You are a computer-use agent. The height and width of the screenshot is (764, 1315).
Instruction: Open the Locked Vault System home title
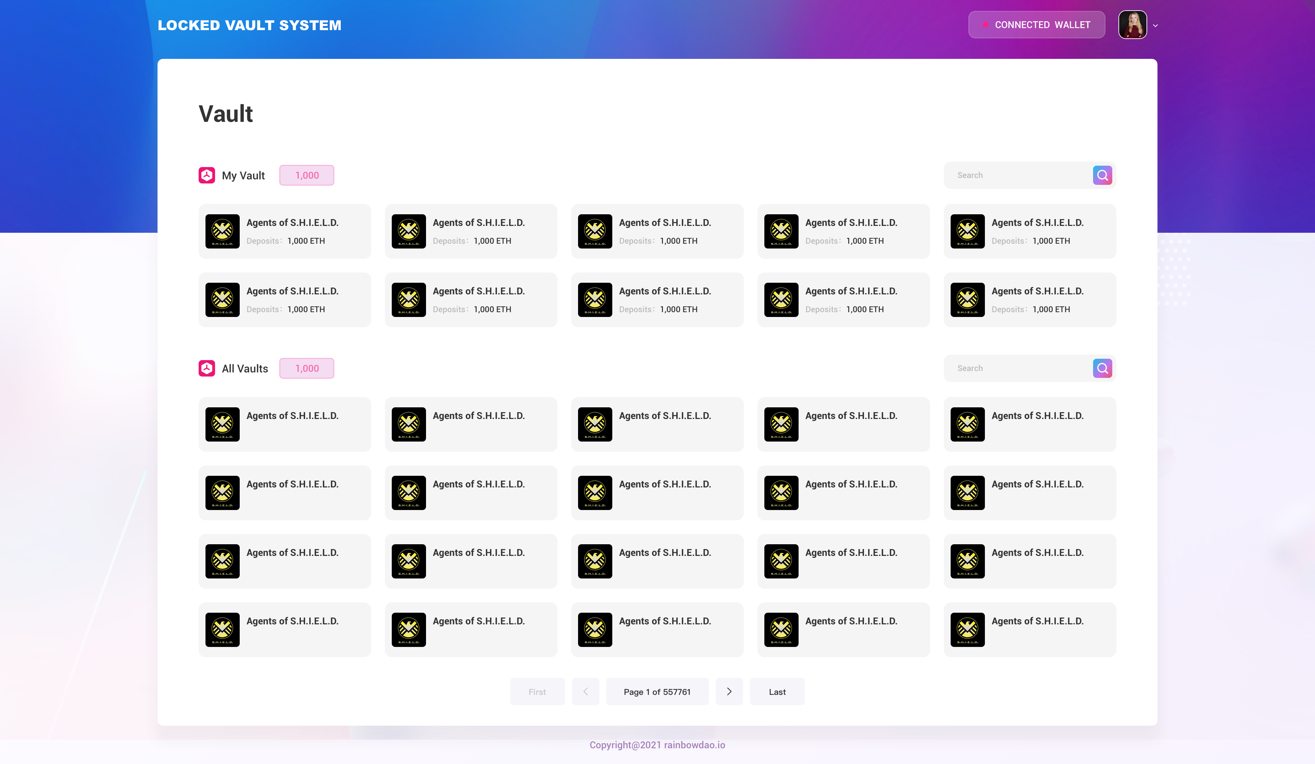coord(249,25)
